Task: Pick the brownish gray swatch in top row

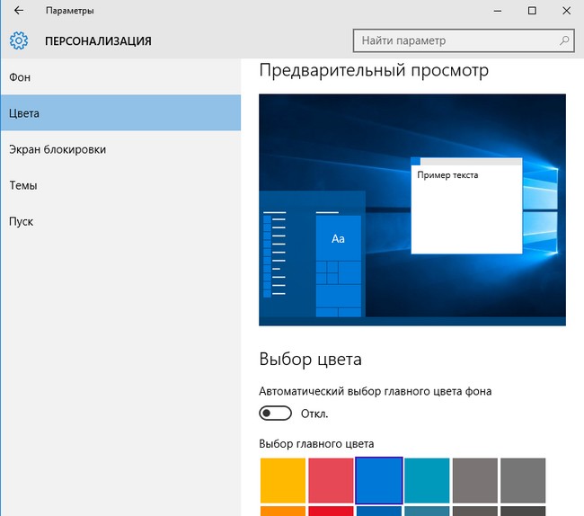Action: (475, 480)
